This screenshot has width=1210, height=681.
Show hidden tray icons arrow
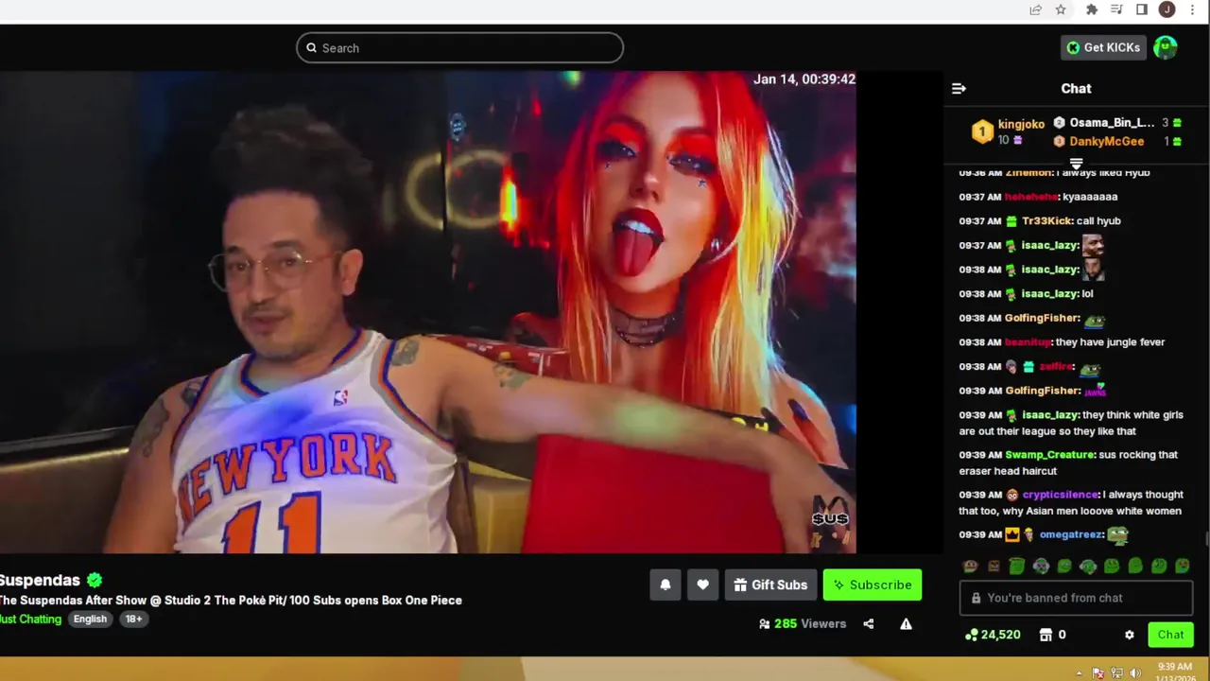click(x=1079, y=673)
